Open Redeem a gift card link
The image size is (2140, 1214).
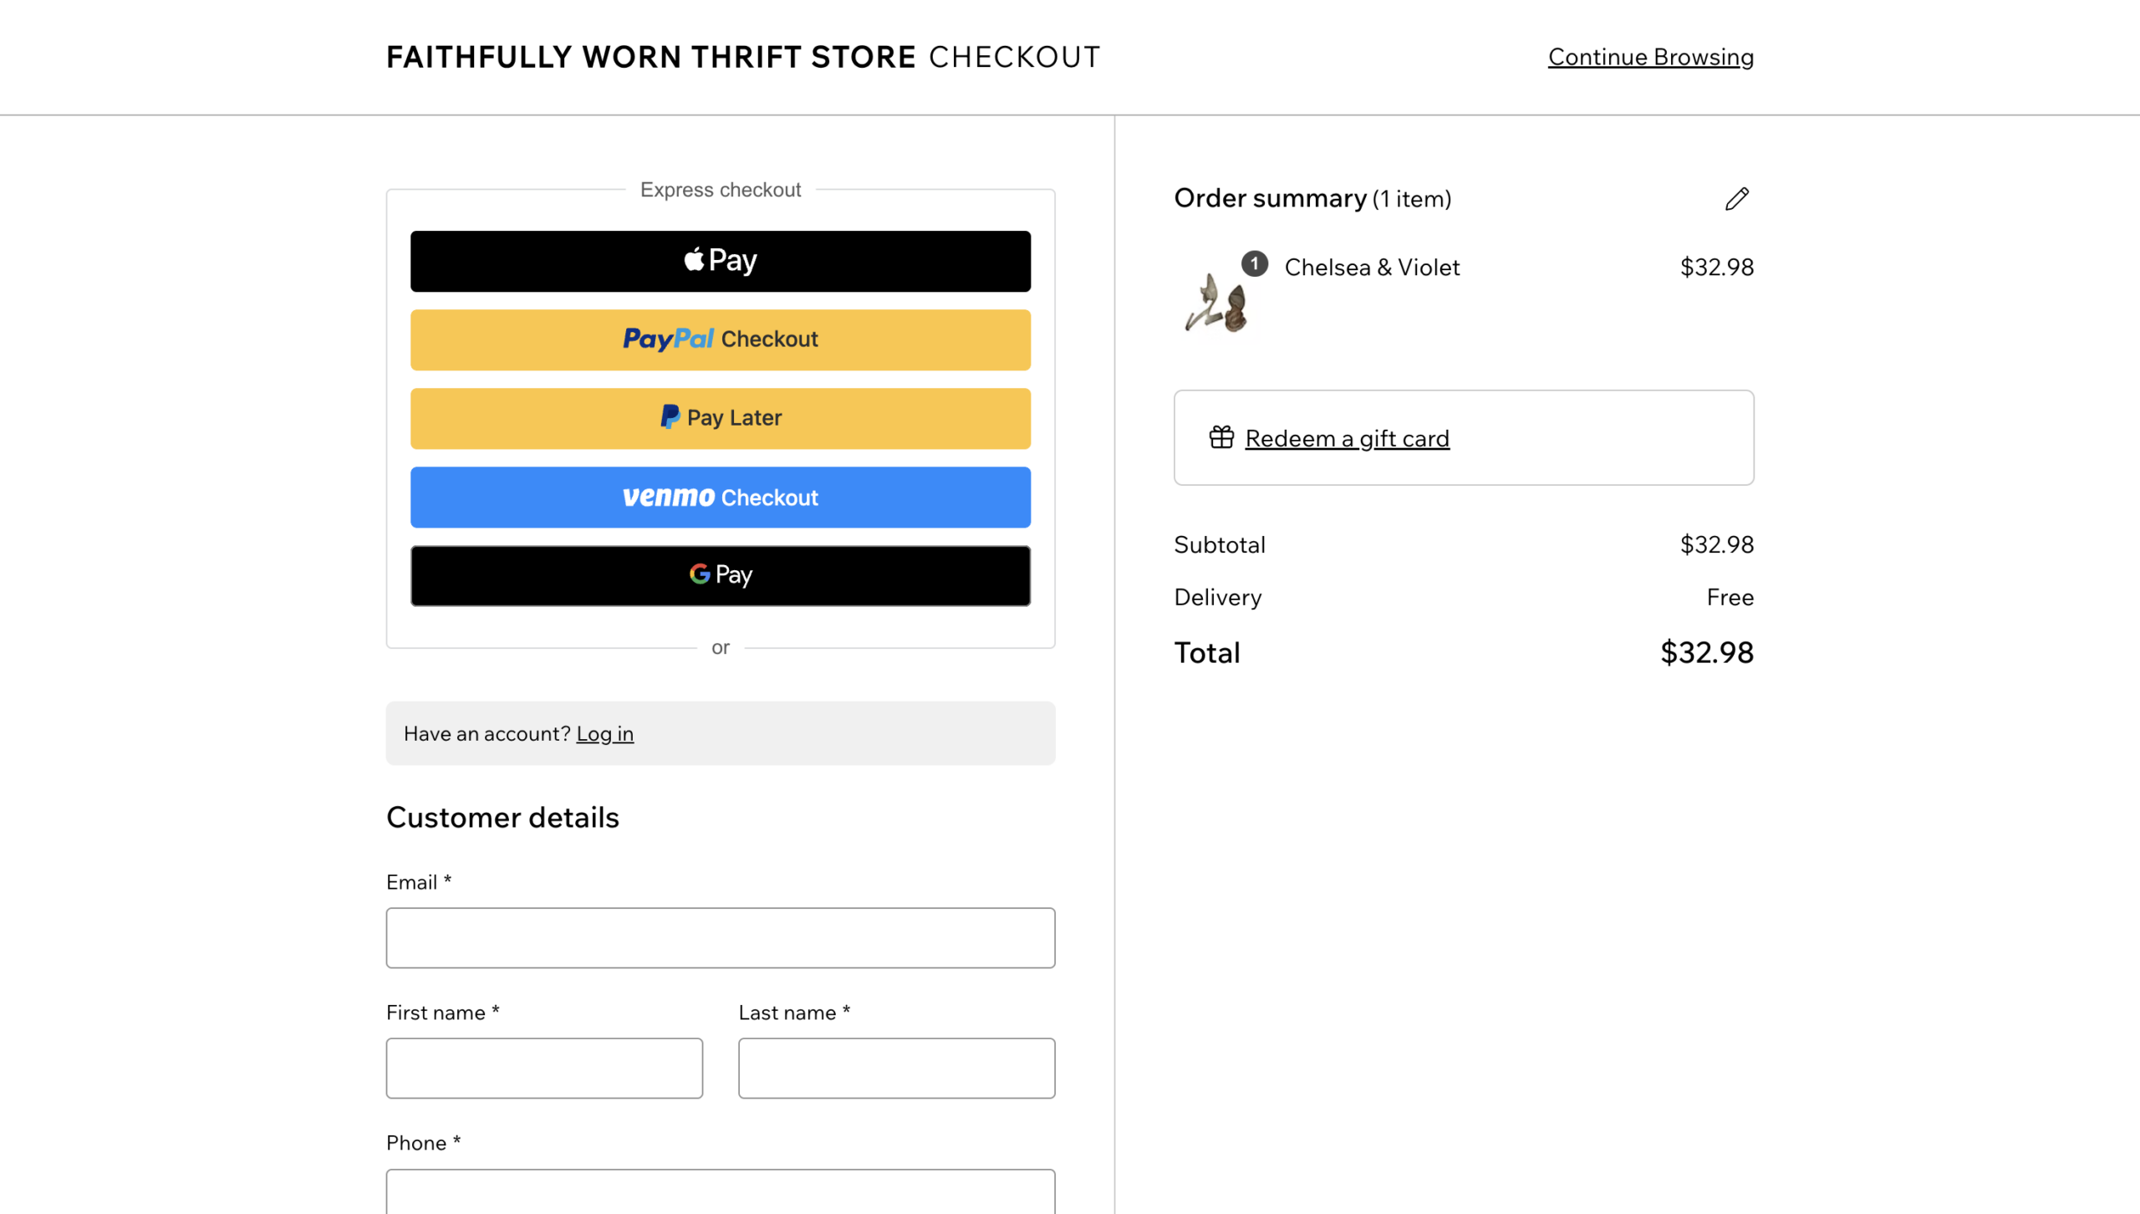pos(1347,438)
